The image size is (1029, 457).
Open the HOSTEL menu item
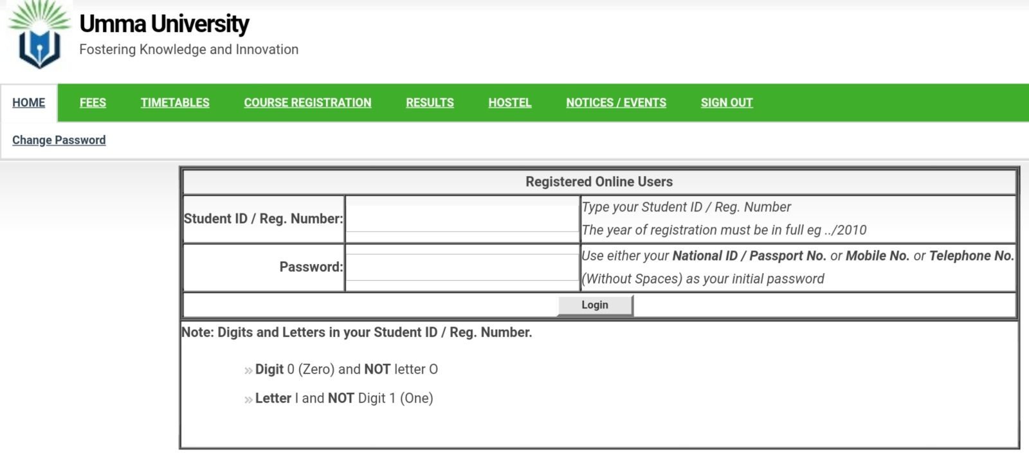pos(509,103)
